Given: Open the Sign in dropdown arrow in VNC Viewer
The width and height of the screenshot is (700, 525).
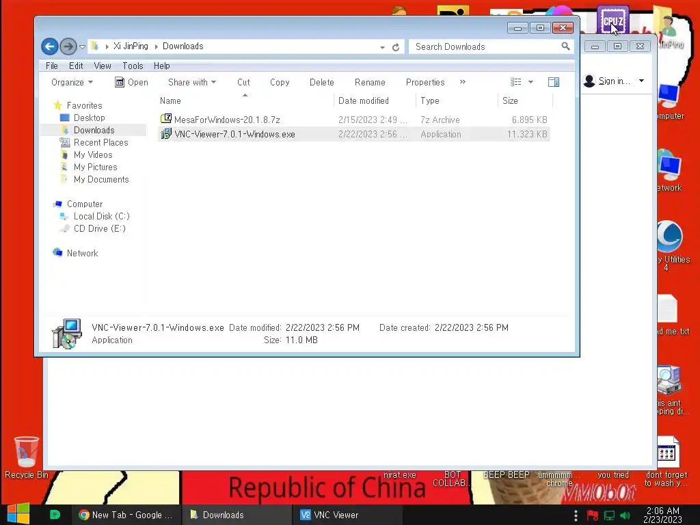Looking at the screenshot, I should click(x=641, y=81).
